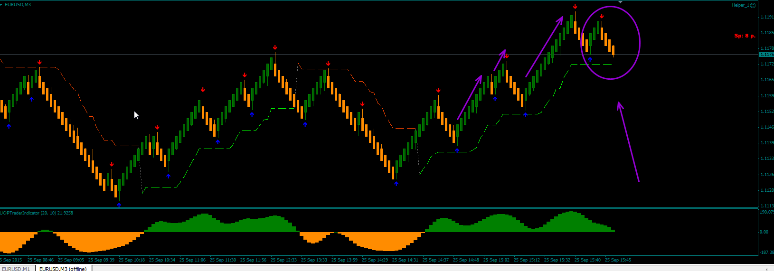The width and height of the screenshot is (774, 271).
Task: Click the 25 Sep 13:59 time label
Action: (x=344, y=260)
